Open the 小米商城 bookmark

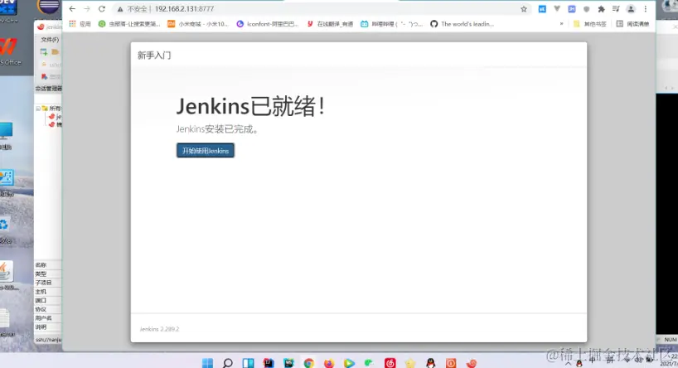click(198, 24)
